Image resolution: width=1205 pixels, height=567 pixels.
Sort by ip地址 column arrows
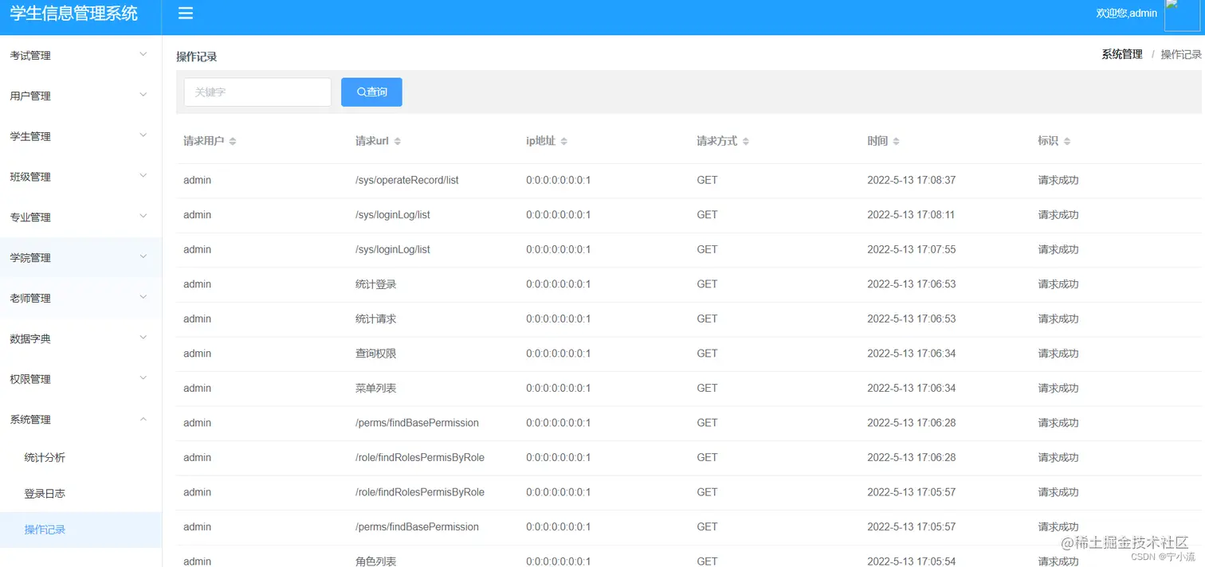pos(564,141)
